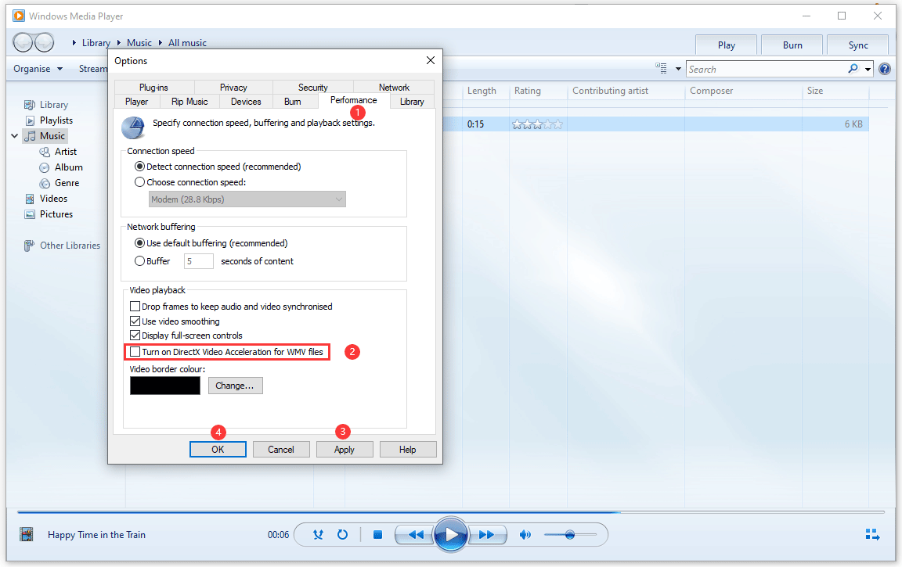Open the view options icon
The height and width of the screenshot is (567, 902).
tap(662, 68)
